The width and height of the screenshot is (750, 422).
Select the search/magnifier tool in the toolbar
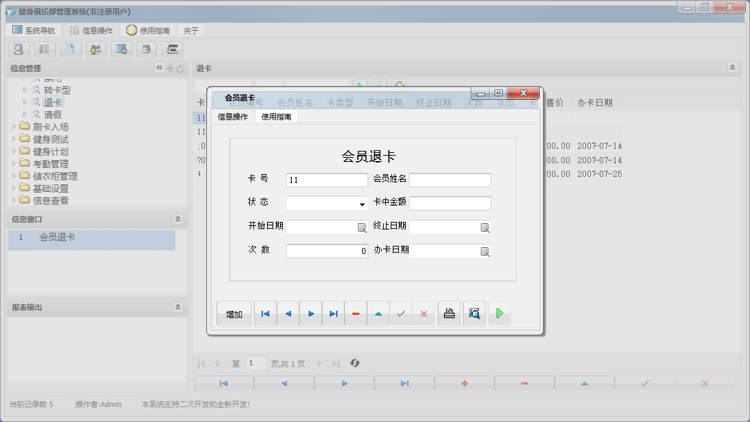click(18, 49)
